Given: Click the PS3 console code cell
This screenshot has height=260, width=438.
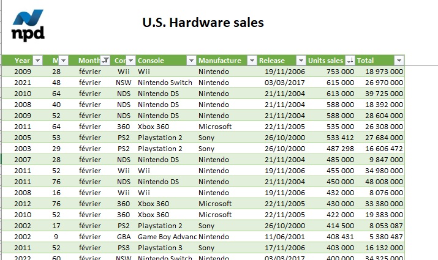Looking at the screenshot, I should (124, 248).
